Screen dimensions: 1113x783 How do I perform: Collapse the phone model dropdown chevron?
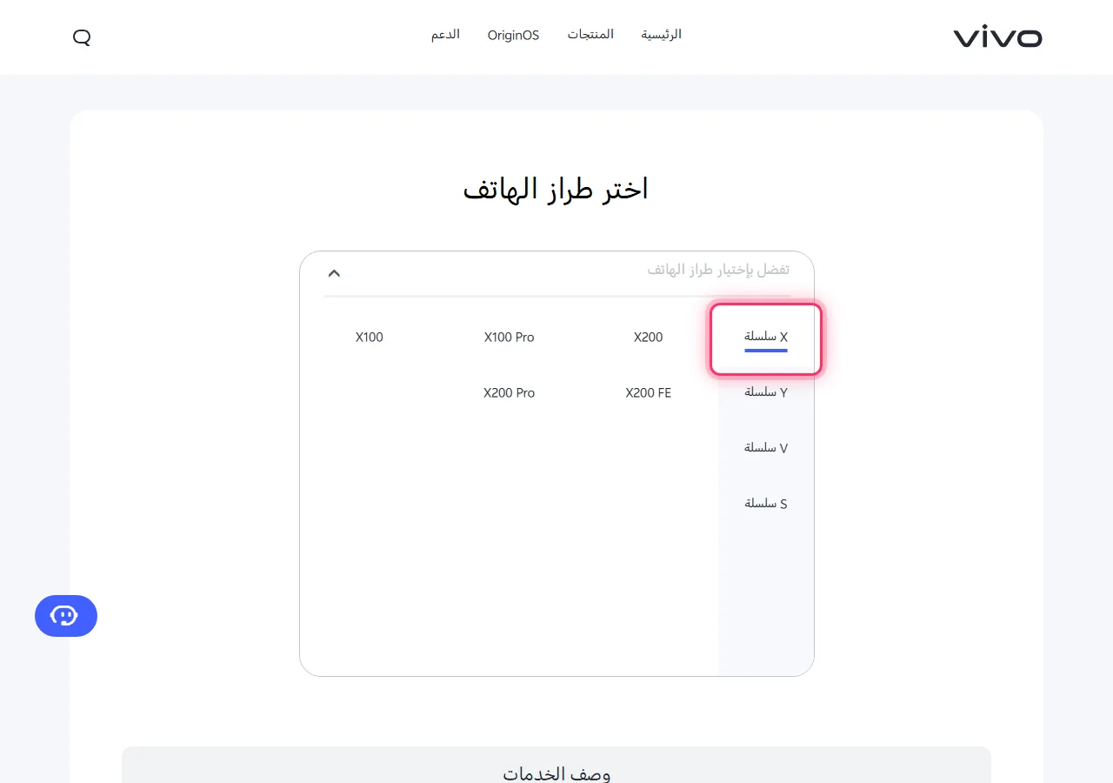334,273
